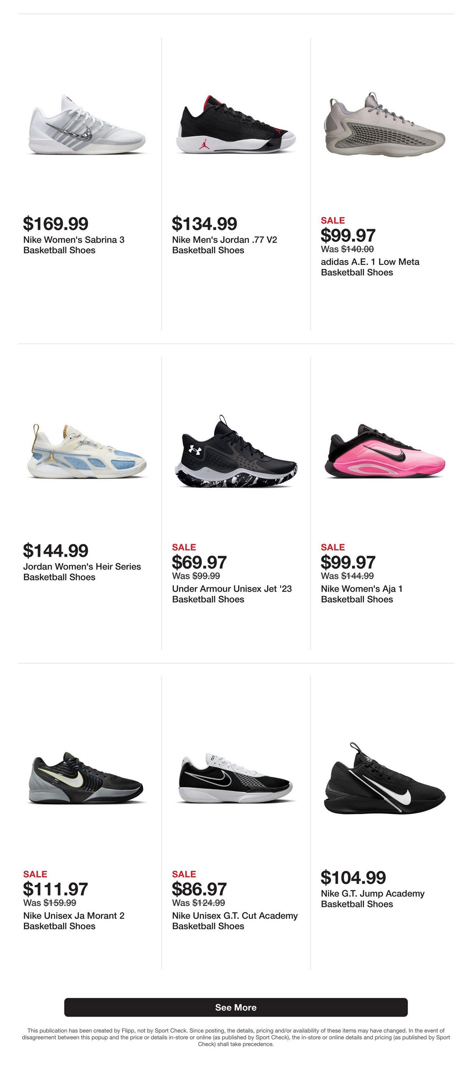Select adidas A.E. 1 Low Meta product title
Image resolution: width=472 pixels, height=1067 pixels.
pyautogui.click(x=370, y=267)
